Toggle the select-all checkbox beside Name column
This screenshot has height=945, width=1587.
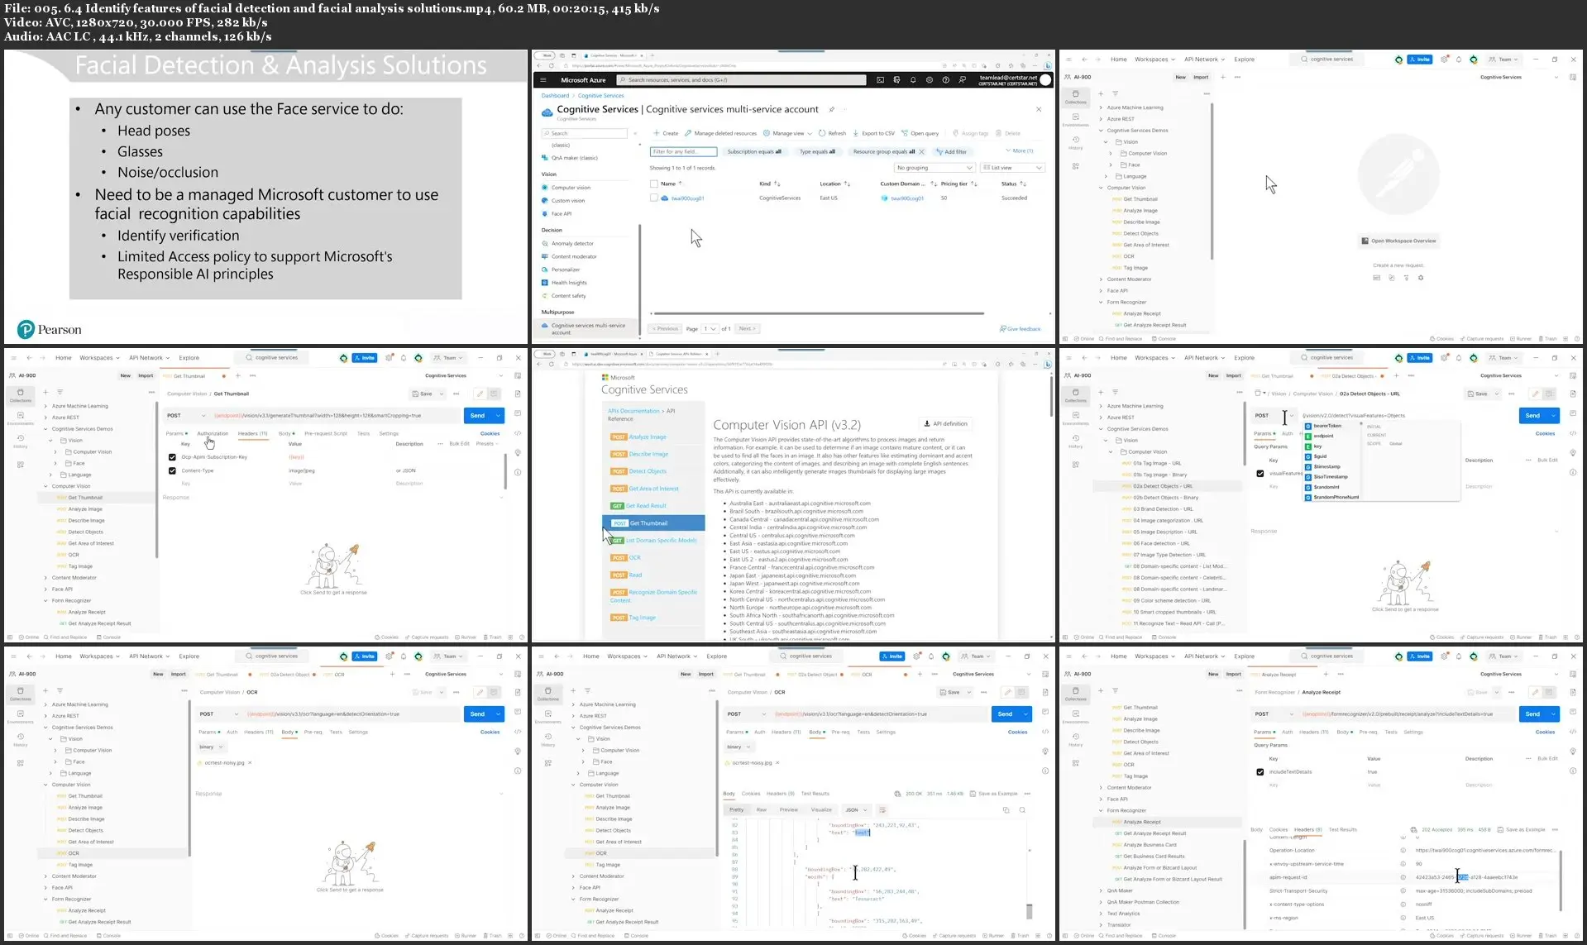(x=654, y=184)
